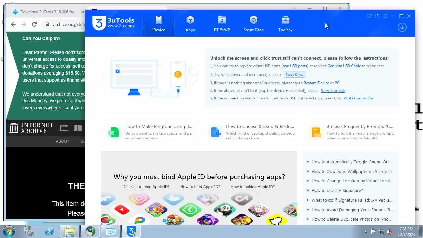Viewport: 423px width, 238px height.
Task: Click the Internet Archive logo
Action: (x=31, y=128)
